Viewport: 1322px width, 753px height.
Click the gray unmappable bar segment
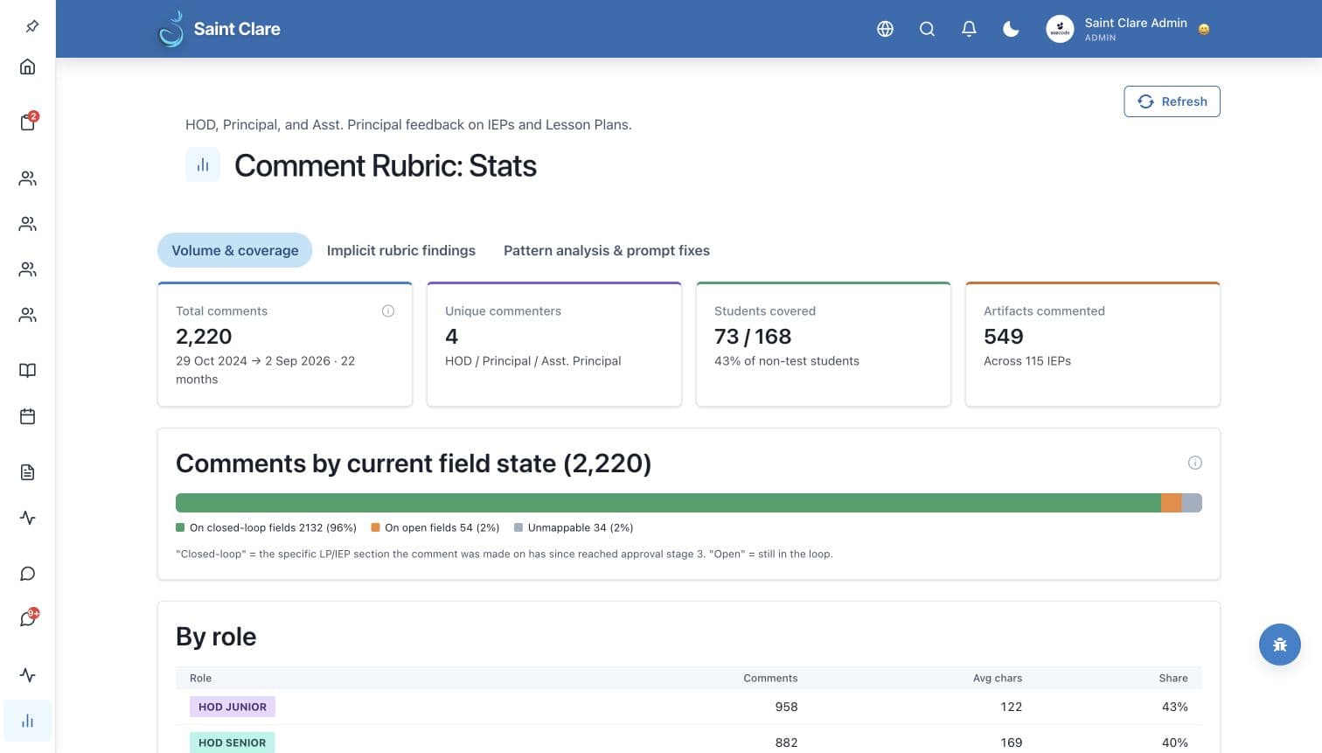point(1192,503)
